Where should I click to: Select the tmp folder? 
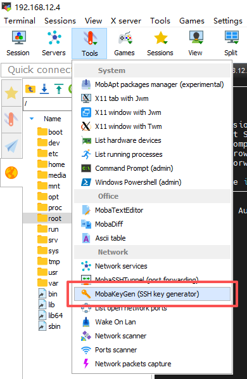pos(49,262)
